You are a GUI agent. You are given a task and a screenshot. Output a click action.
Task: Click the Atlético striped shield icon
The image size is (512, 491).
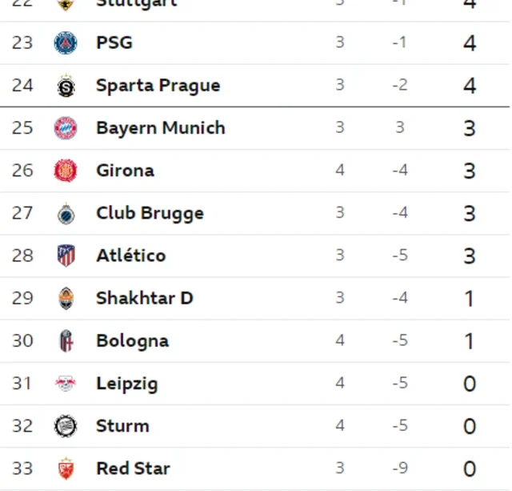point(66,256)
